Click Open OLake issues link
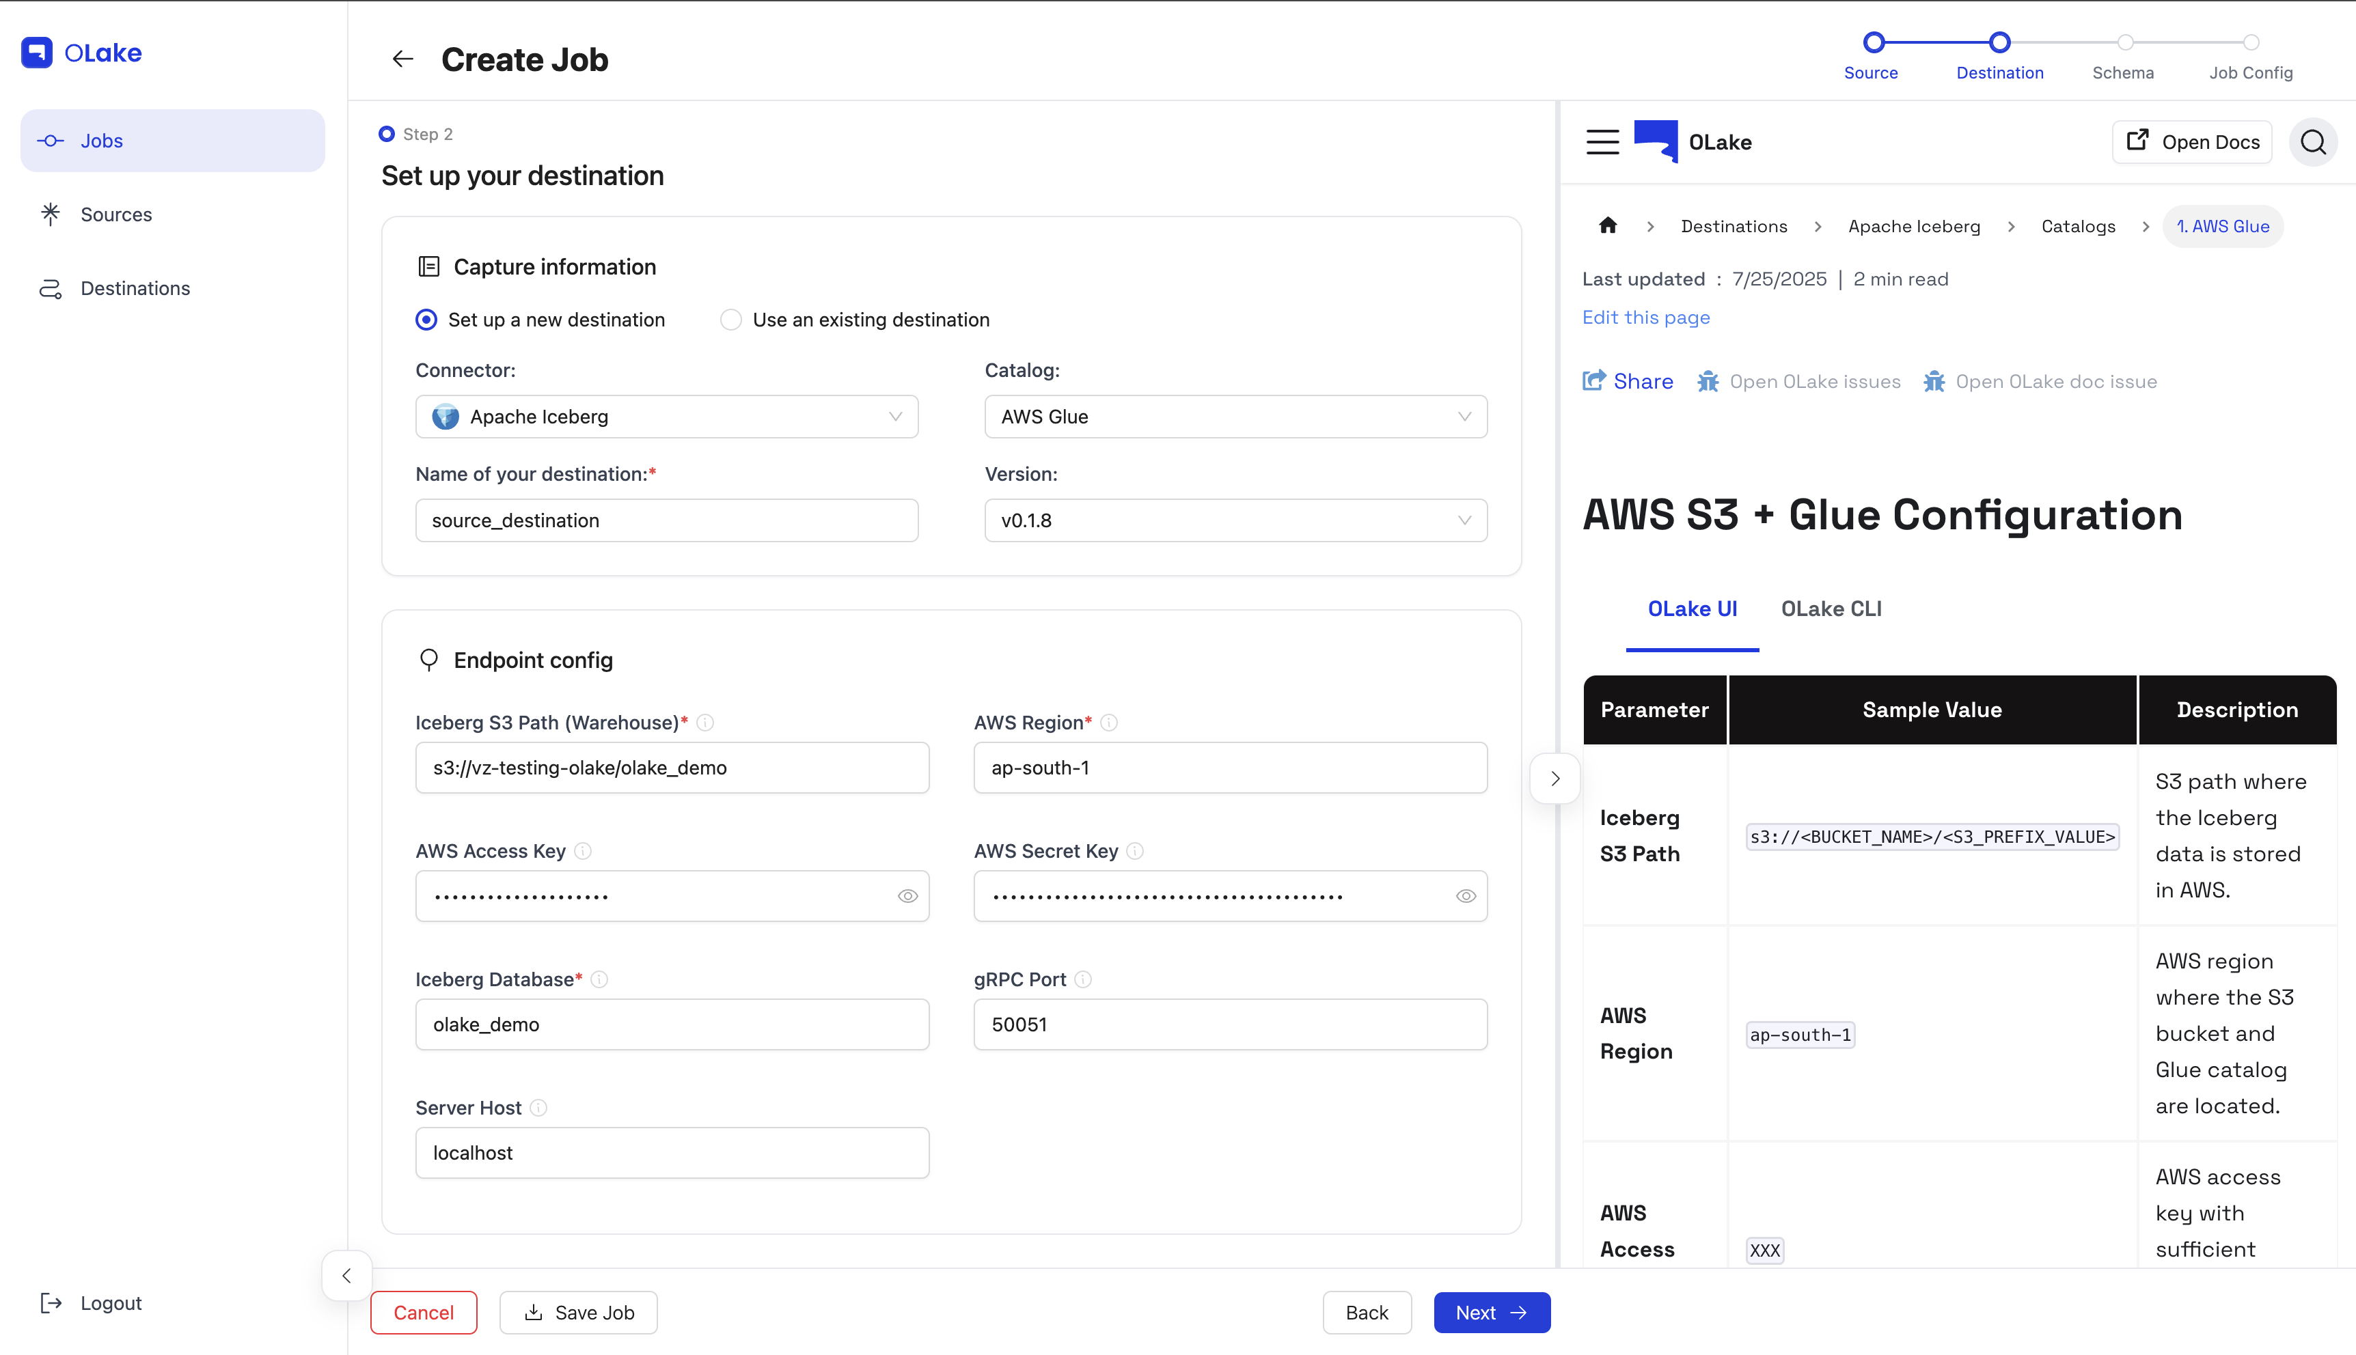The width and height of the screenshot is (2356, 1355). coord(1798,382)
